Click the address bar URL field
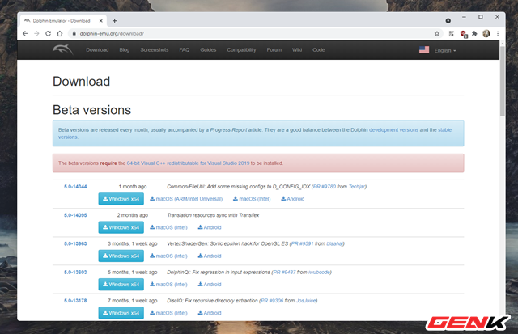 [x=251, y=33]
